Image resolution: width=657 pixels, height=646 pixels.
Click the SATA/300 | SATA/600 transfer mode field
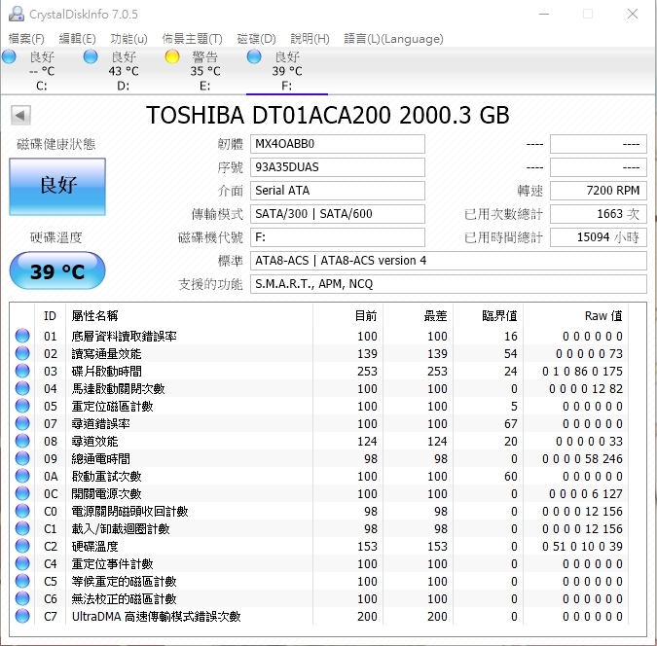pyautogui.click(x=338, y=214)
